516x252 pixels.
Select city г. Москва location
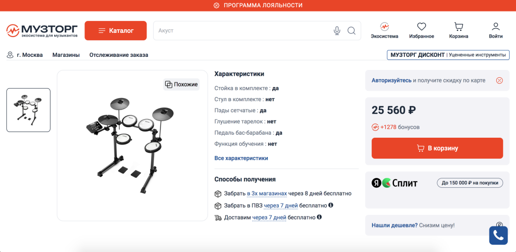(25, 55)
